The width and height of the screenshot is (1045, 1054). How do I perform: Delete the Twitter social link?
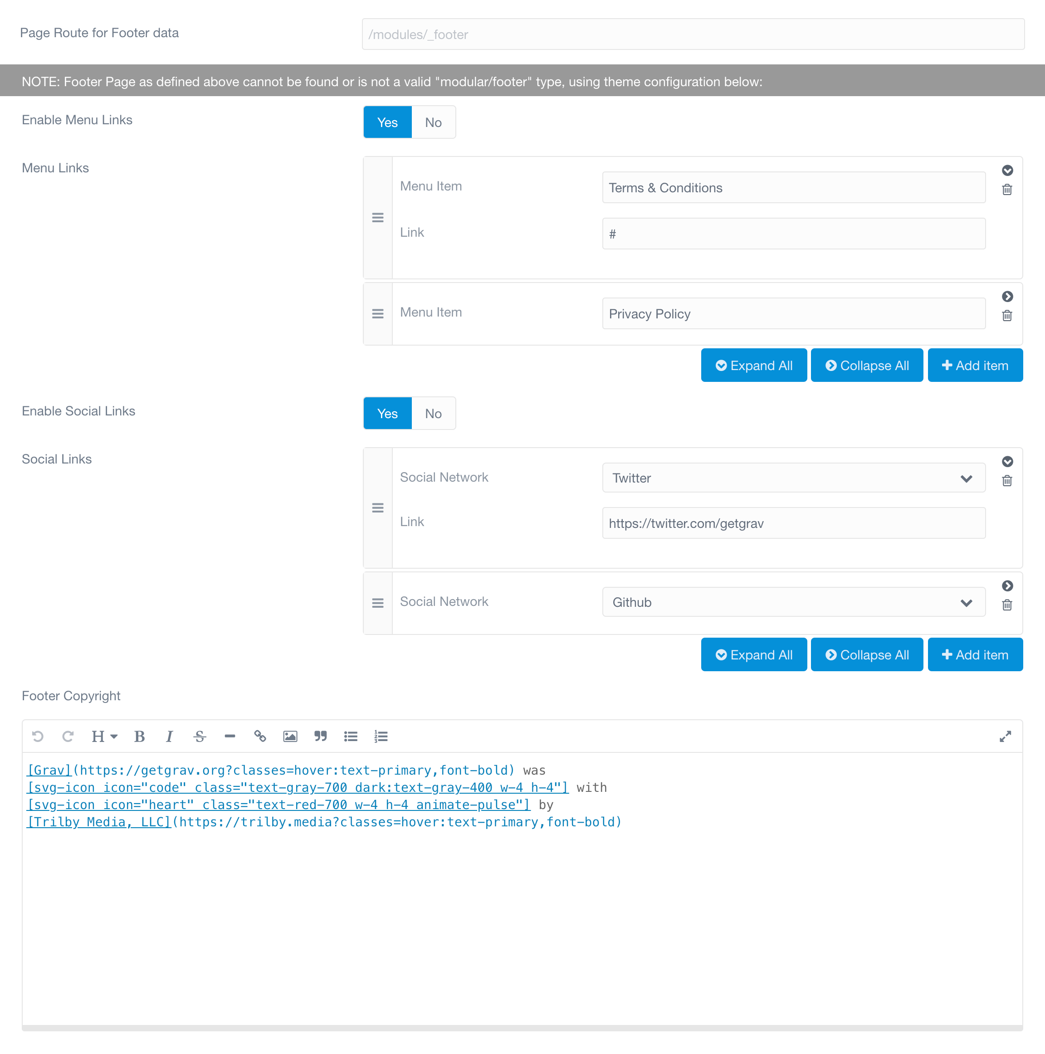1007,481
